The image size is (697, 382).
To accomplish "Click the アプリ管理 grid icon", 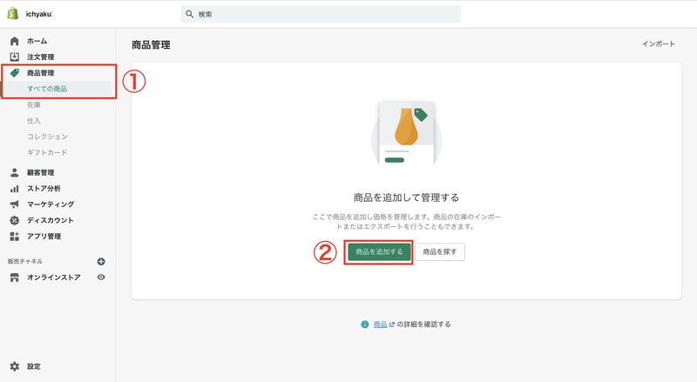I will 15,237.
